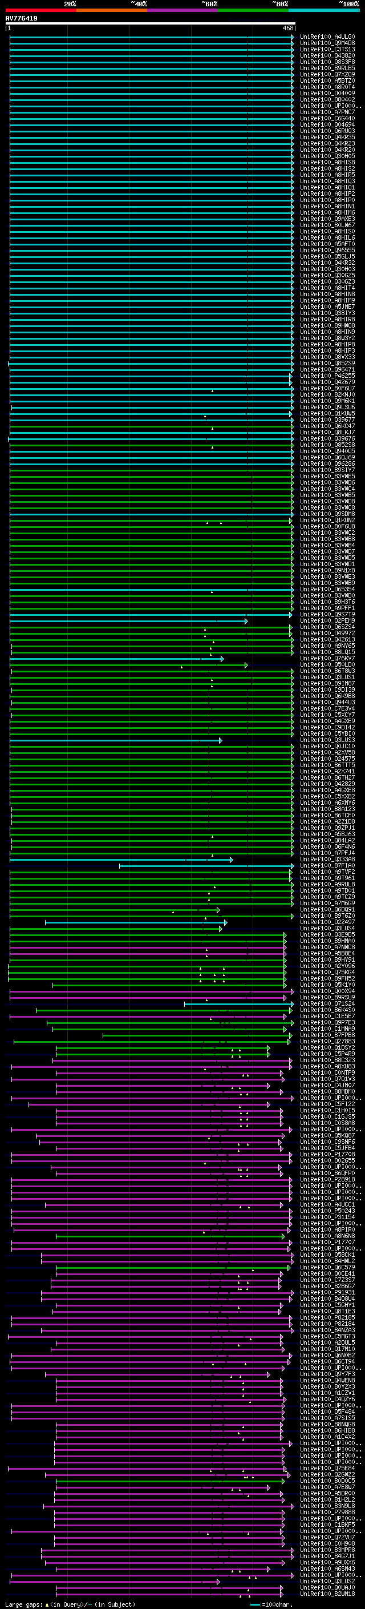Open hit UniRef100_Q27883
This screenshot has width=365, height=1609.
(327, 1042)
